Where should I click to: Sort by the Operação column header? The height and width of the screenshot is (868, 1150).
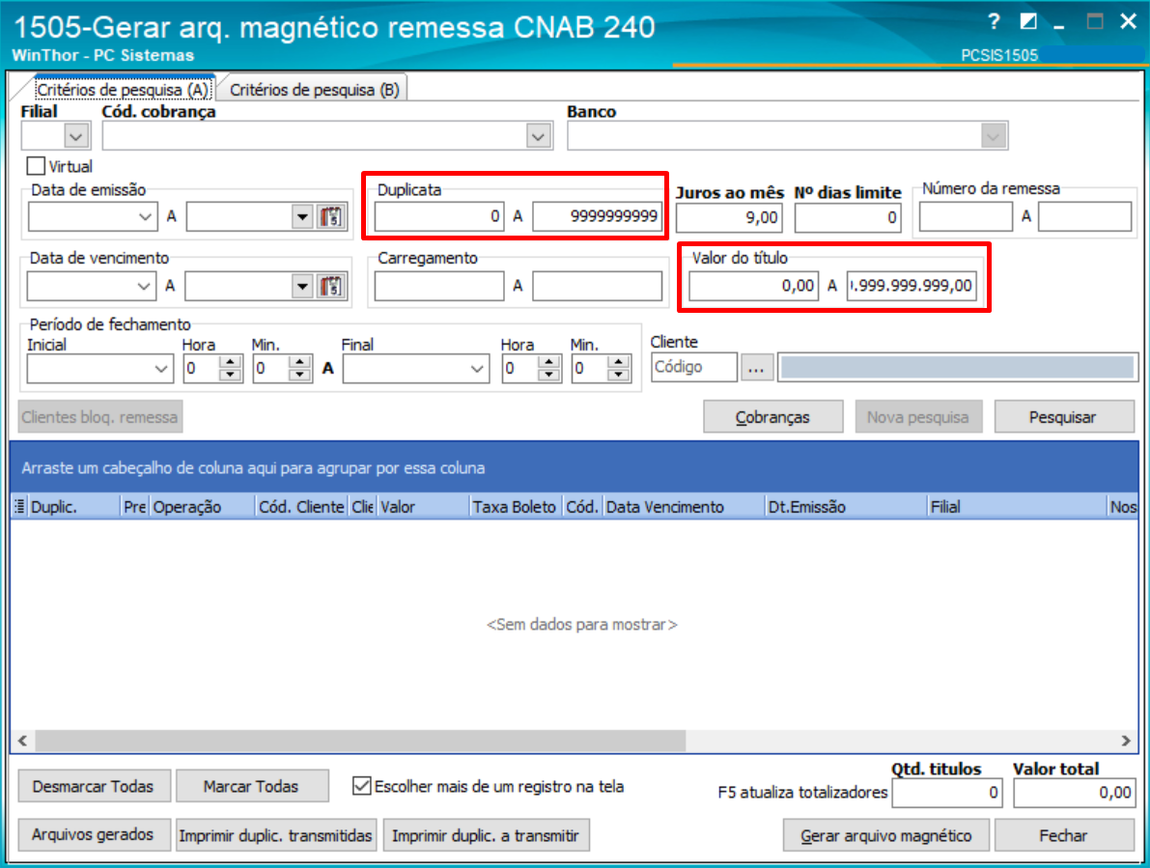203,507
